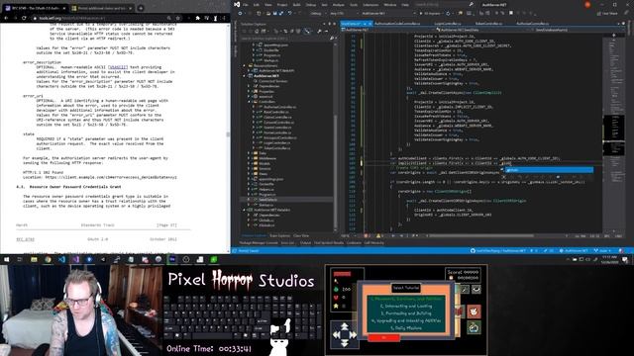Open the Build menu in Visual Studio
634x356 pixels.
click(296, 5)
